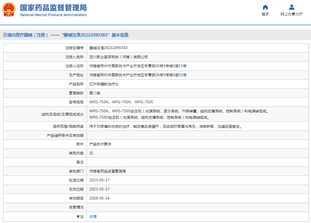311x223 pixels.
Task: Click the expiry date 2028-05-16
Action: pyautogui.click(x=99, y=198)
